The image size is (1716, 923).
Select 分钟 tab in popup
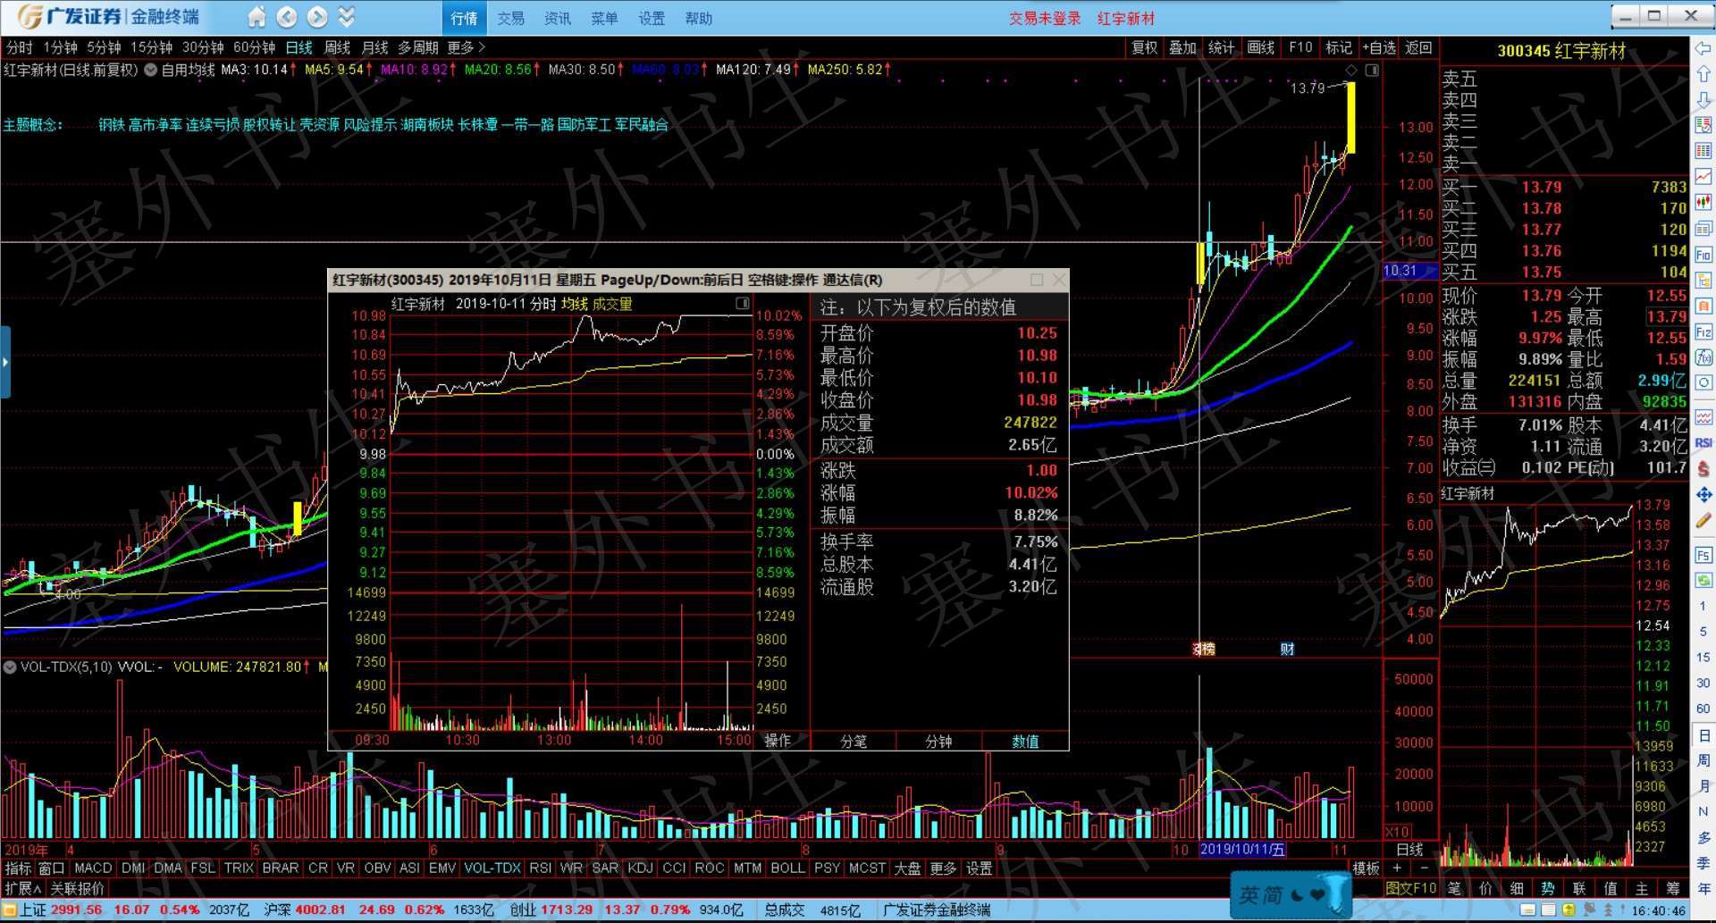click(938, 741)
